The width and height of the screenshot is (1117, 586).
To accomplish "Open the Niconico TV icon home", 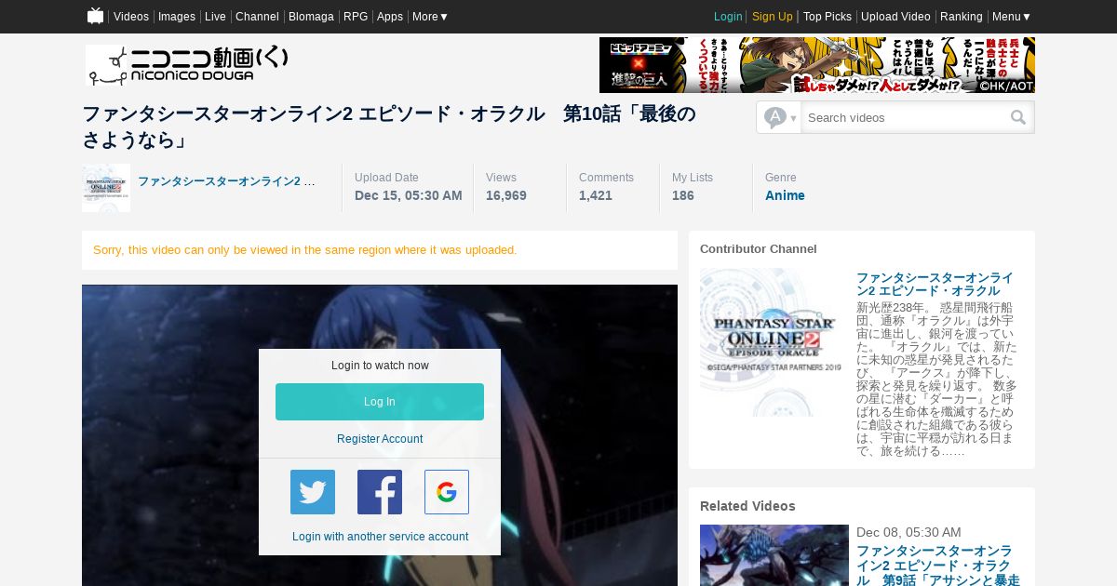I will (x=95, y=16).
